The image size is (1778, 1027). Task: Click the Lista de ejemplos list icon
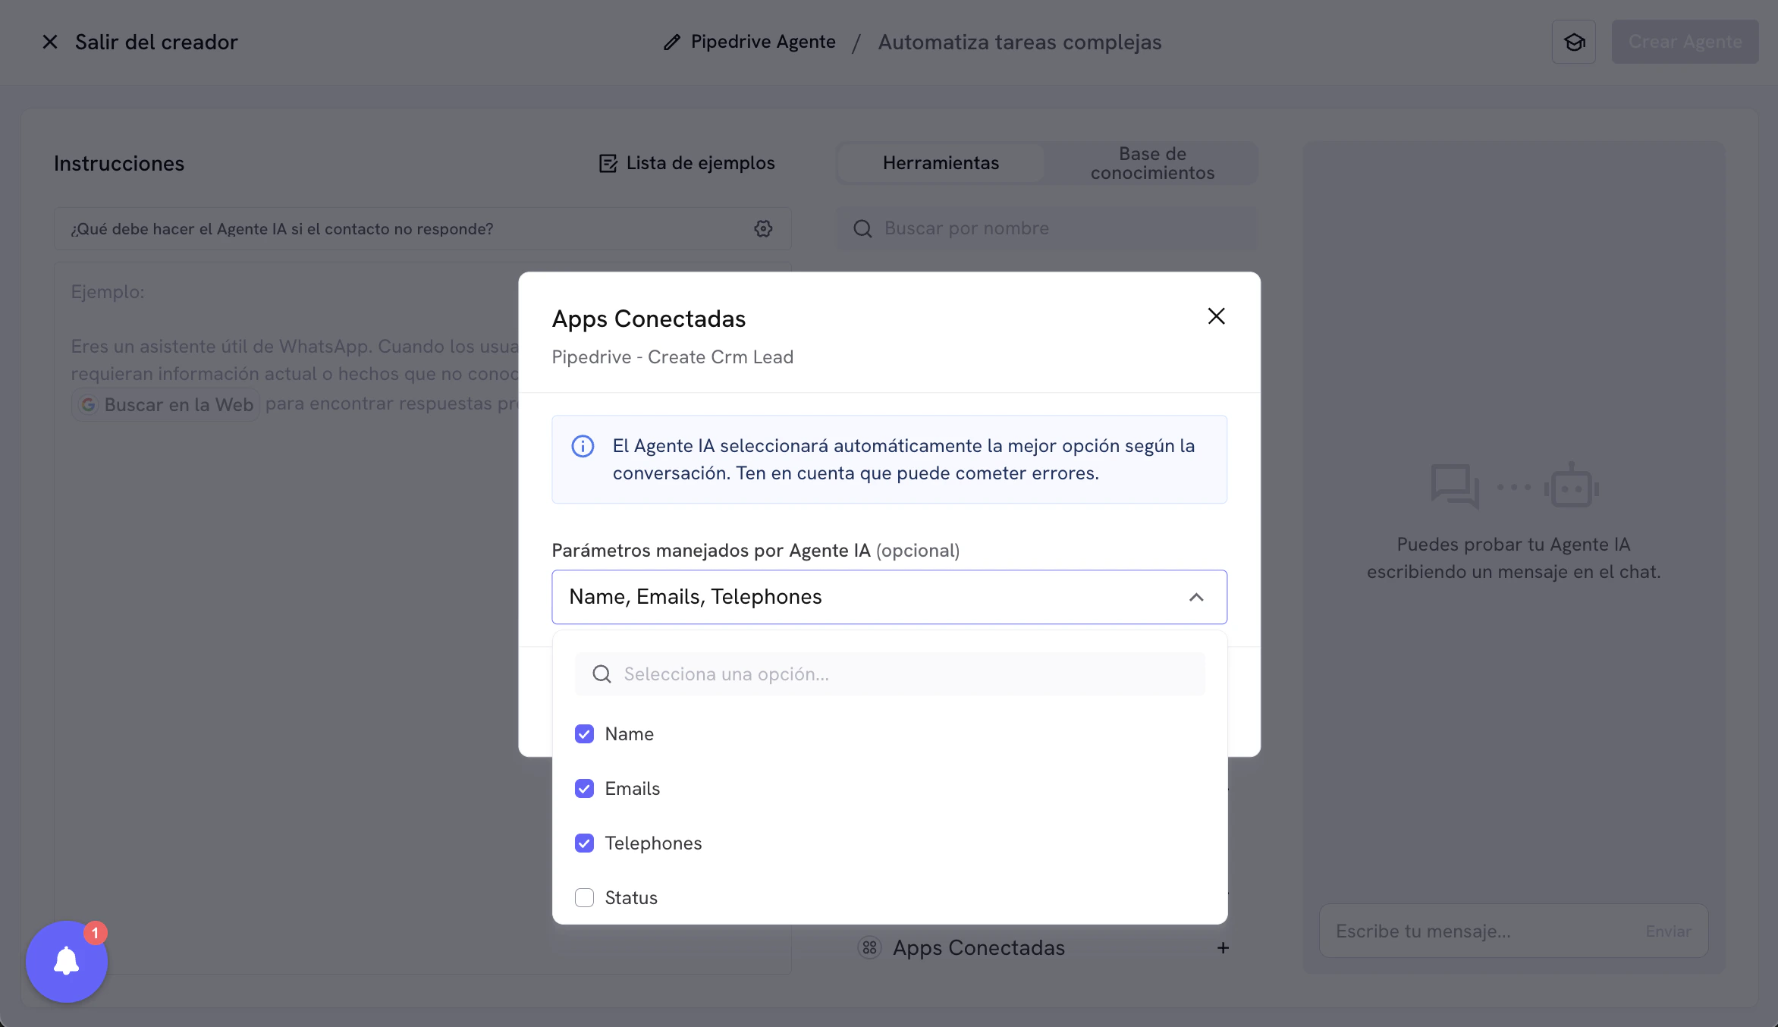608,163
